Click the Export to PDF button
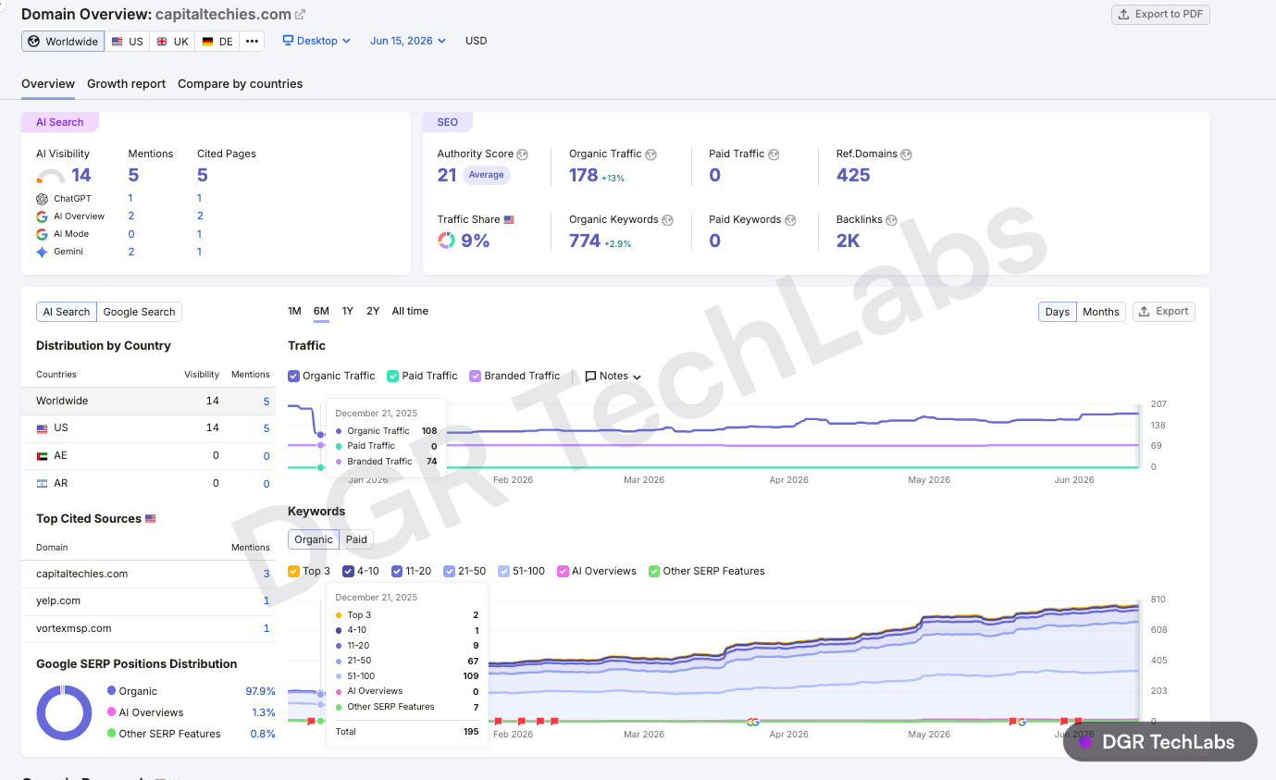1276x780 pixels. click(x=1160, y=14)
